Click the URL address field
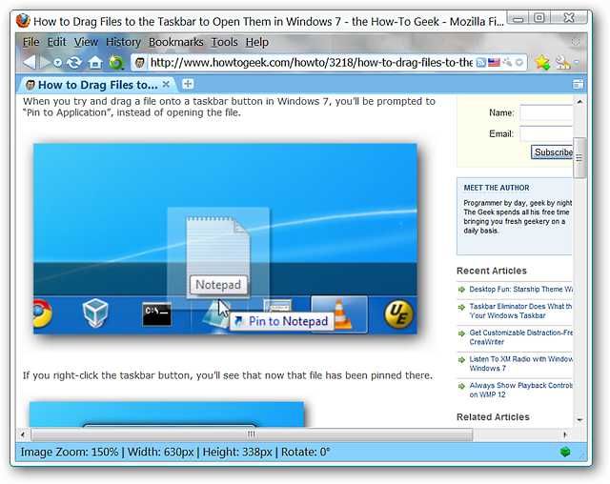610x484 pixels. (x=311, y=63)
